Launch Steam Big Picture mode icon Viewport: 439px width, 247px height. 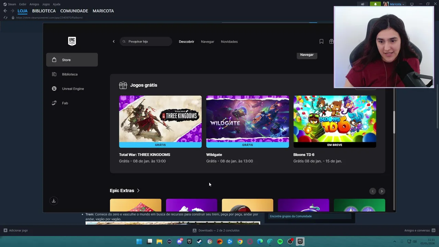coord(412,4)
